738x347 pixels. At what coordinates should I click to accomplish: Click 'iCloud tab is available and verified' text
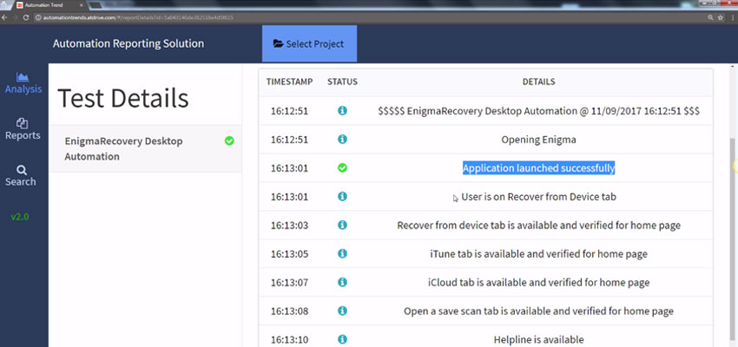[x=538, y=283]
